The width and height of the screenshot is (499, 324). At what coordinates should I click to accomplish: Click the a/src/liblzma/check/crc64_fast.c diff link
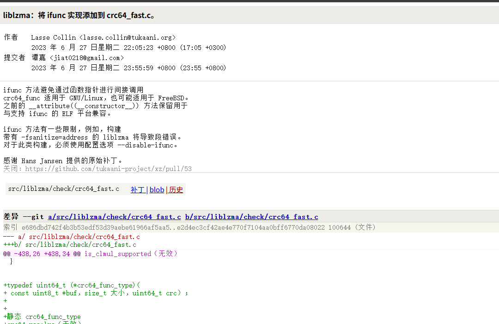[114, 217]
